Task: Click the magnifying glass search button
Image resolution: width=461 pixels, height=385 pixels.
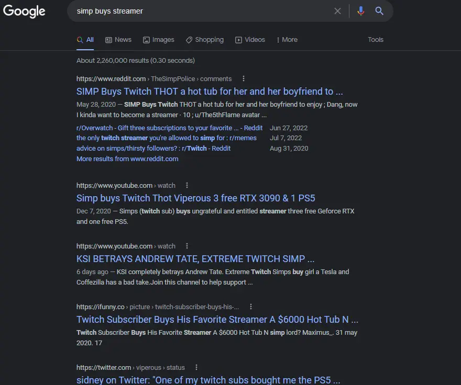Action: pyautogui.click(x=379, y=11)
